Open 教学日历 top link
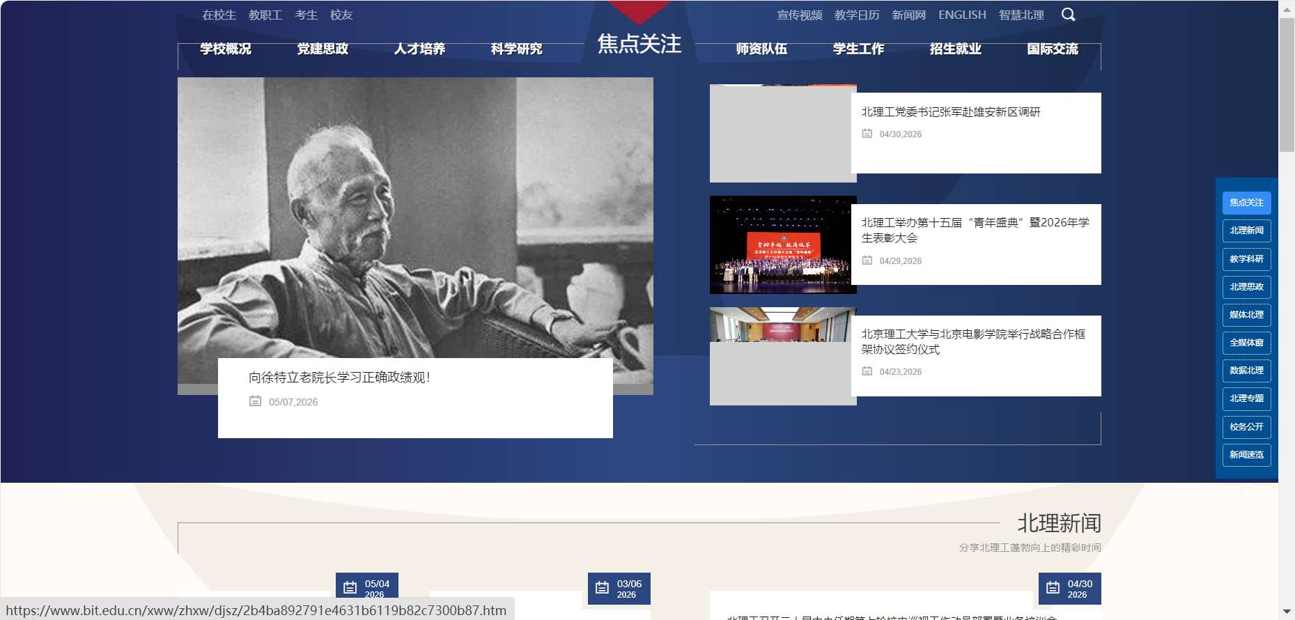The width and height of the screenshot is (1295, 620). tap(857, 15)
